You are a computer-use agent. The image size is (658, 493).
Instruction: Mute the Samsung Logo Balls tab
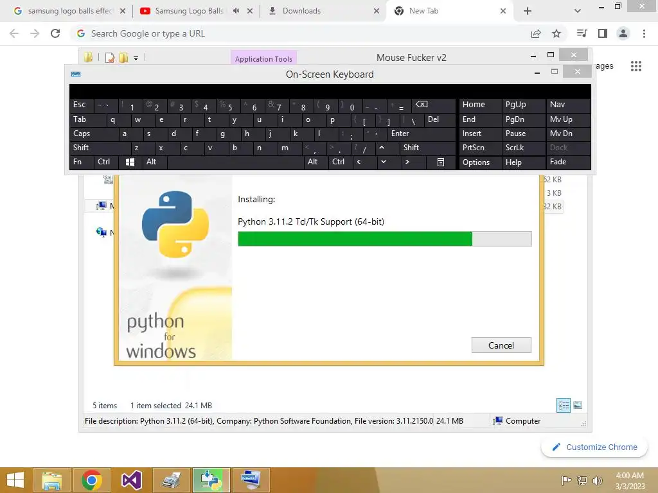236,11
